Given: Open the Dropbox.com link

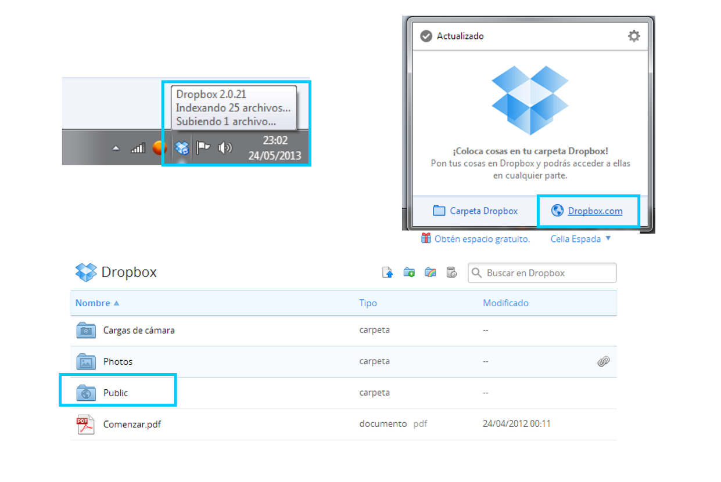Looking at the screenshot, I should pyautogui.click(x=595, y=211).
